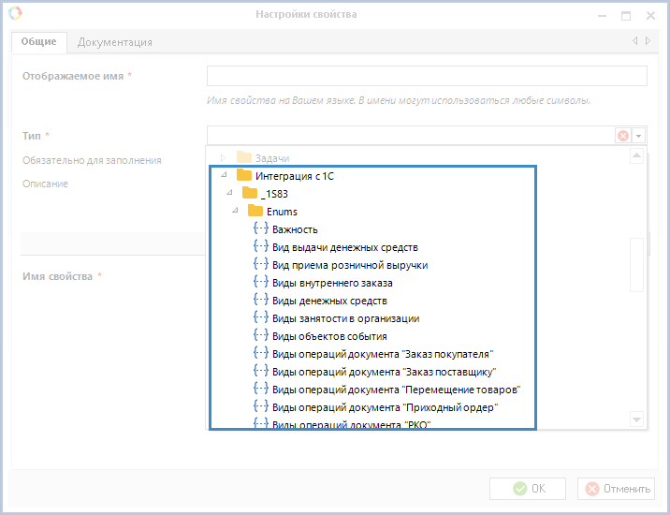Select Вид приема розничной выручки
This screenshot has width=670, height=515.
click(x=350, y=265)
